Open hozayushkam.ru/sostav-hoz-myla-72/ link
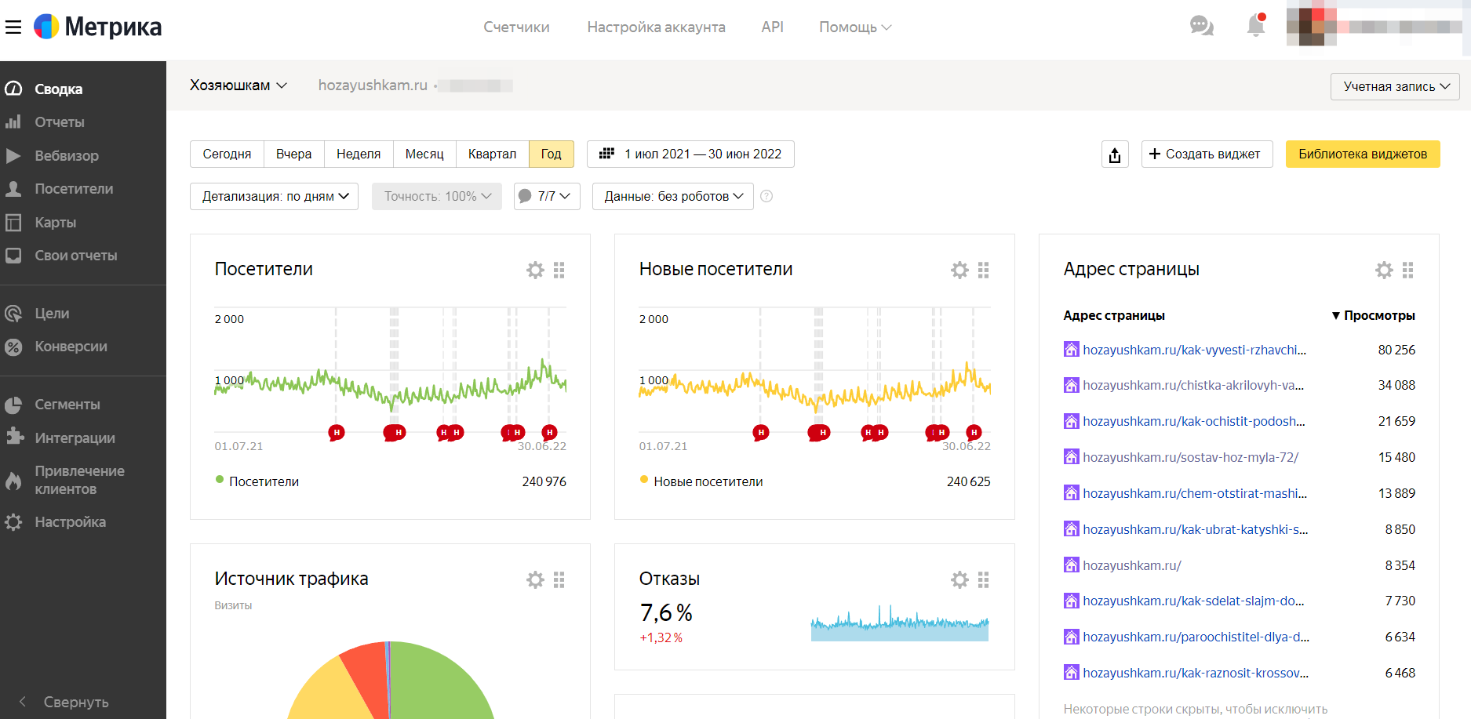The width and height of the screenshot is (1471, 719). pos(1190,458)
